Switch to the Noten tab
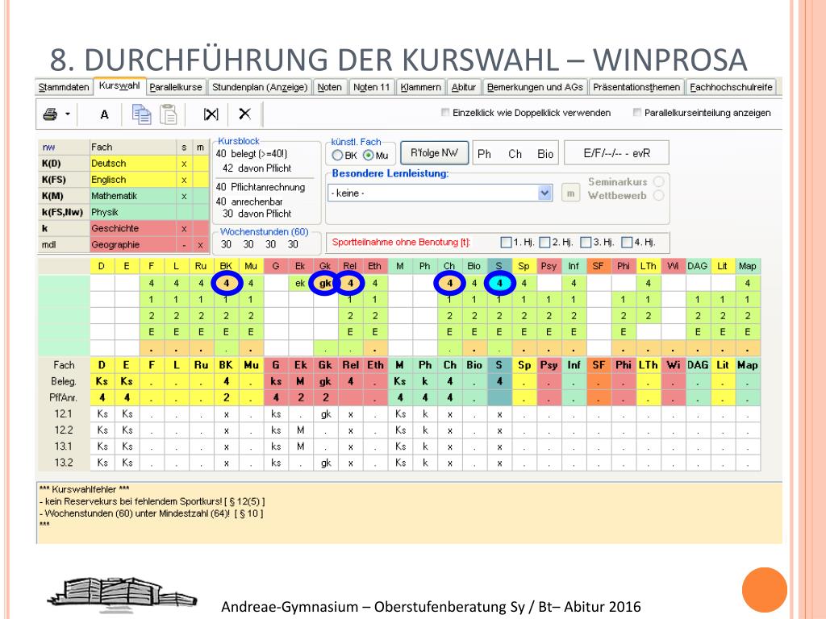The image size is (826, 619). pos(330,87)
